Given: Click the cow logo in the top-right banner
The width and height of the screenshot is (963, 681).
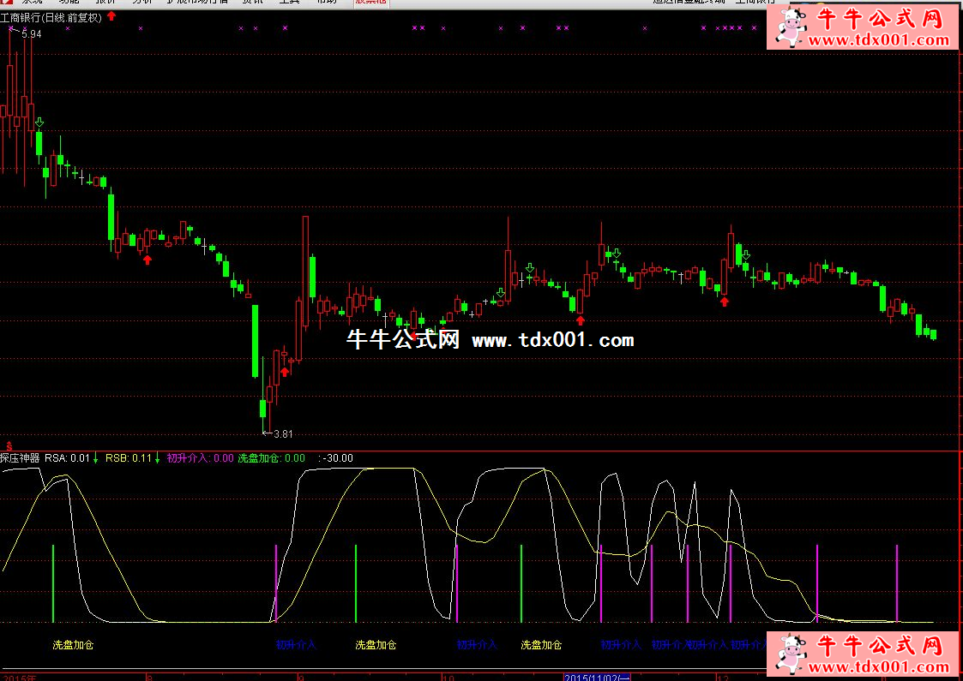Looking at the screenshot, I should pos(790,27).
